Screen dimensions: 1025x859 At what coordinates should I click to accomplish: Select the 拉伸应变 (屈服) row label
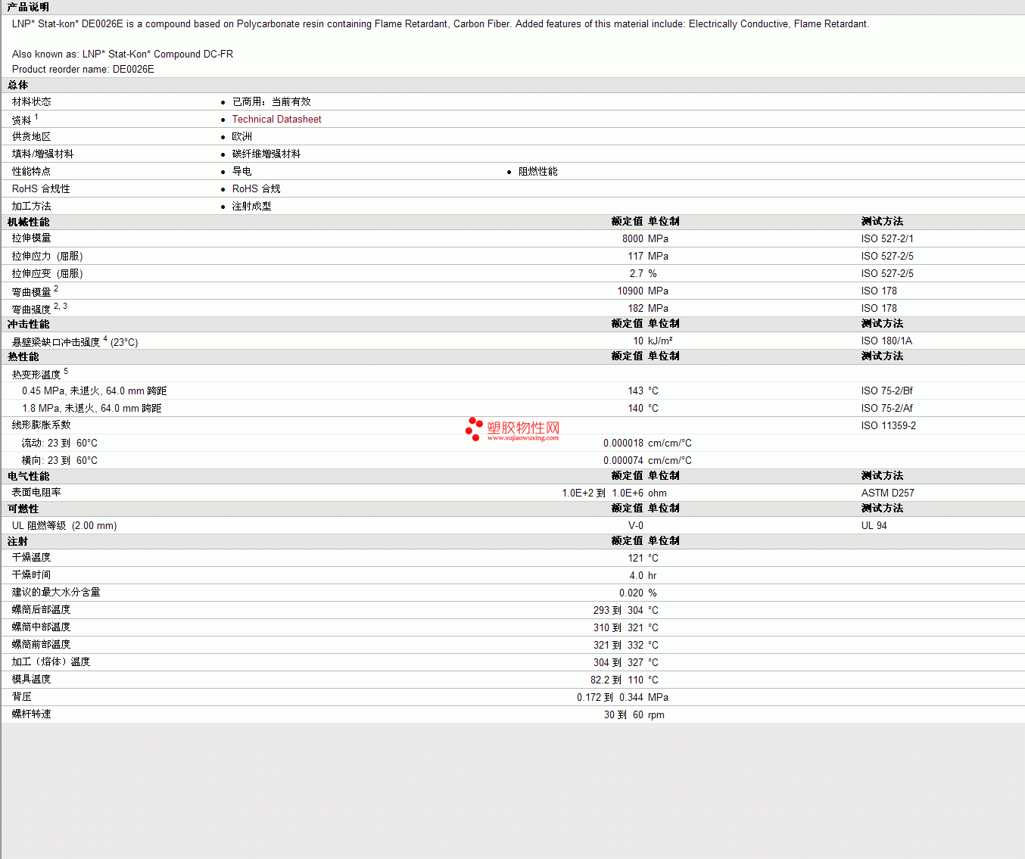47,273
